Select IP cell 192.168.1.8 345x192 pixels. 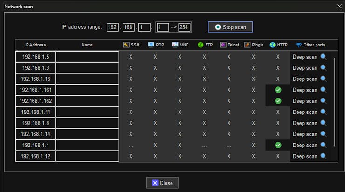tap(35, 123)
